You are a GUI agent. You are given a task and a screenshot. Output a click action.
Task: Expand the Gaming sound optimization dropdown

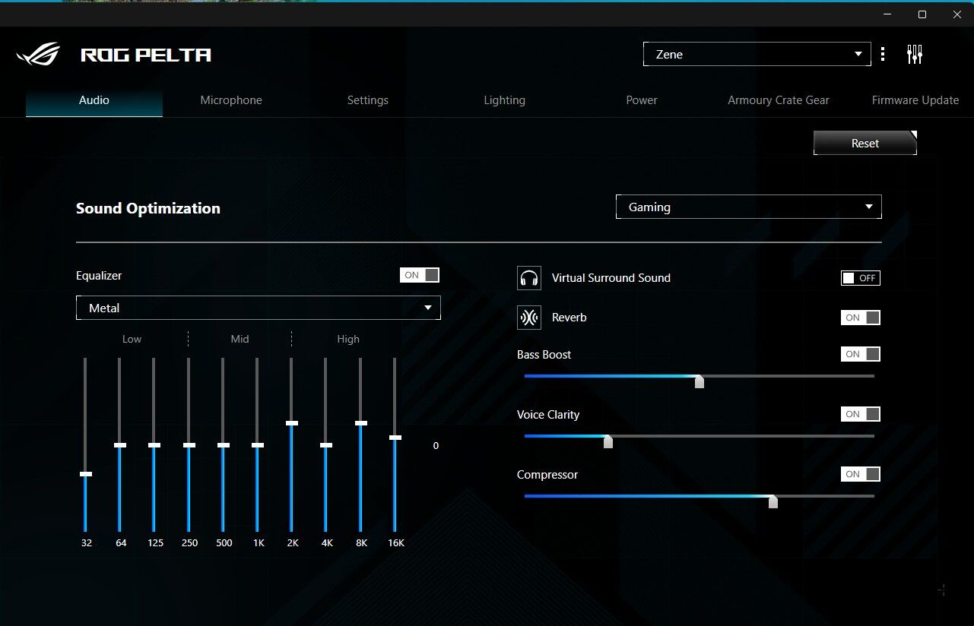[749, 207]
